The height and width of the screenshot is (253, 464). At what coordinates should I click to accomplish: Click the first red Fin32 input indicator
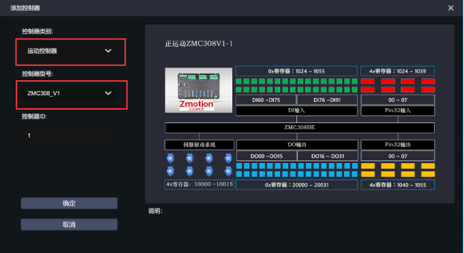(x=368, y=81)
